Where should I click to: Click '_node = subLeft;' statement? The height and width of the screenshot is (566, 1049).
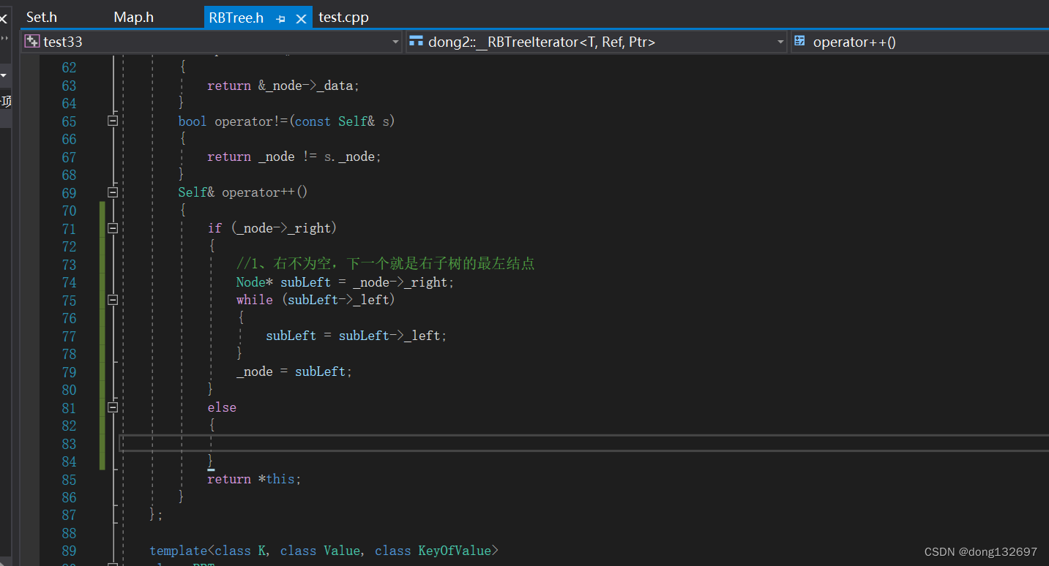tap(294, 371)
